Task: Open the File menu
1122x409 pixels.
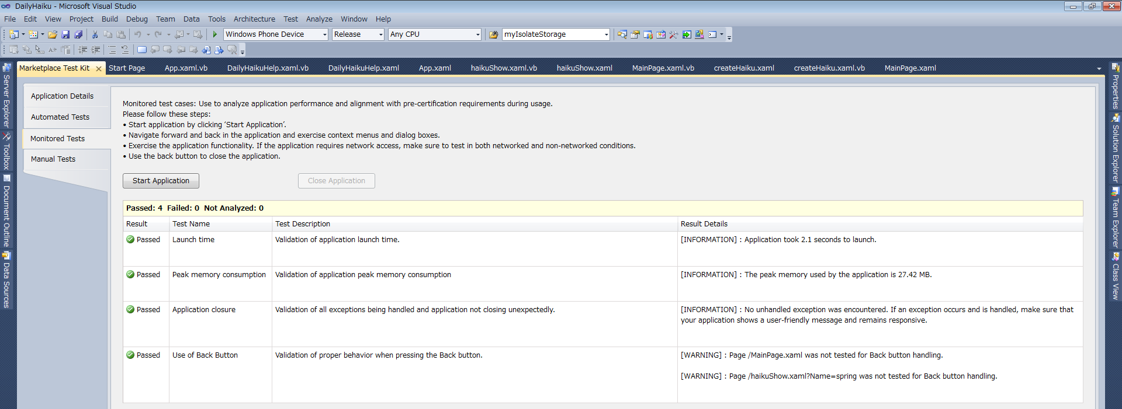Action: [10, 19]
